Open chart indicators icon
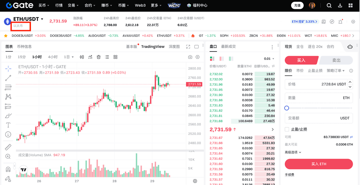360x185 pixels. [x=90, y=57]
